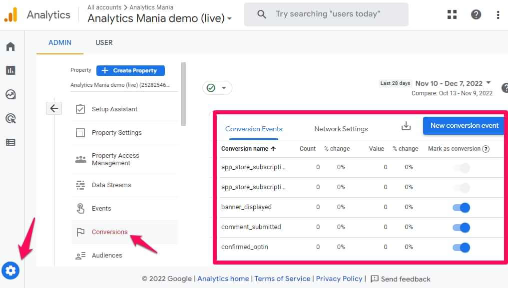Download the conversion events table

[x=406, y=126]
